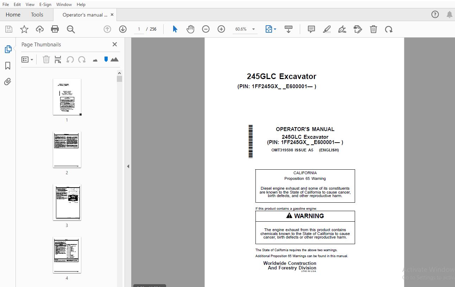Activate the Hand pan tool
The height and width of the screenshot is (287, 455).
(190, 29)
